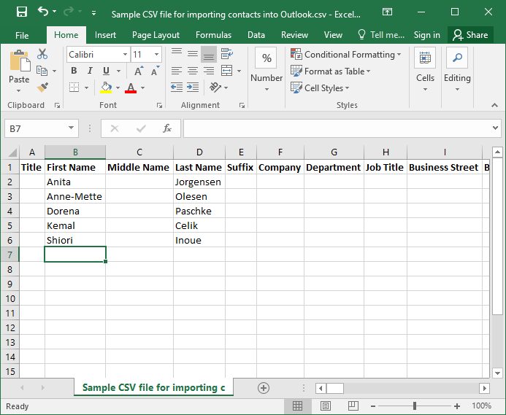This screenshot has height=415, width=506.
Task: Switch to the Page Layout tab
Action: 156,35
